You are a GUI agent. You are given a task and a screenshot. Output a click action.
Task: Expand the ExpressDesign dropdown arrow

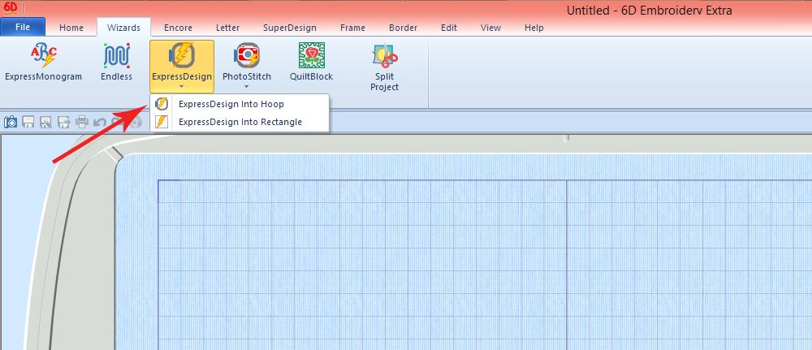[x=182, y=86]
